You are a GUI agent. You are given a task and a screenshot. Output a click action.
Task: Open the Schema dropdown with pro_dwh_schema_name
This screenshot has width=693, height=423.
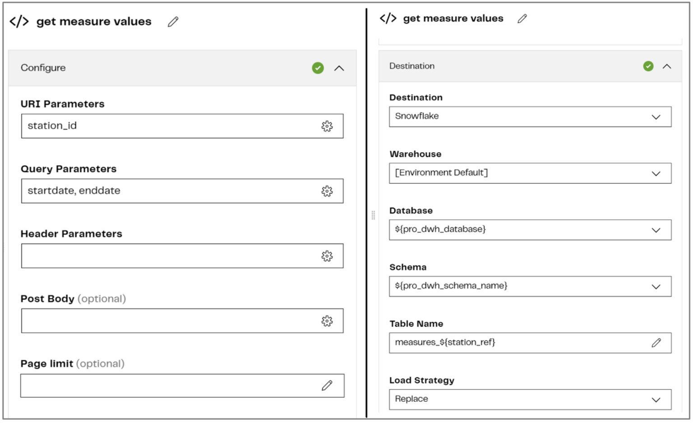pos(656,286)
